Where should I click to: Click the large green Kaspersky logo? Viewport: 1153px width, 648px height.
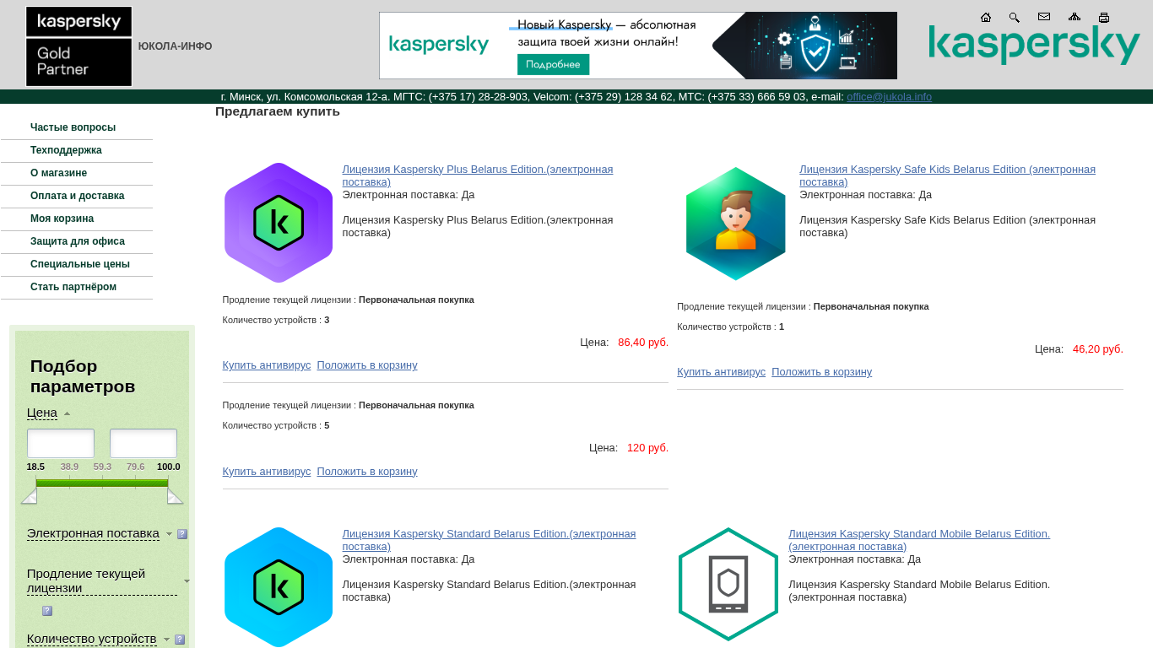pos(1034,45)
